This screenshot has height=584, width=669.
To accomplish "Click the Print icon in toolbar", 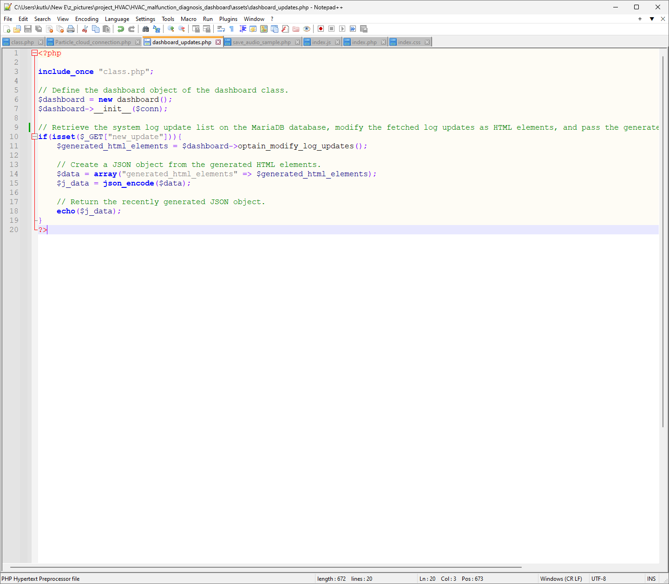I will click(x=71, y=29).
